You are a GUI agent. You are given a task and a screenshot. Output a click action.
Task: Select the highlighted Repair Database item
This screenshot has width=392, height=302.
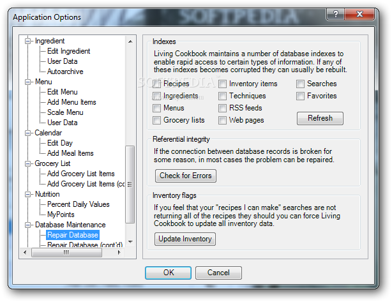coord(73,235)
